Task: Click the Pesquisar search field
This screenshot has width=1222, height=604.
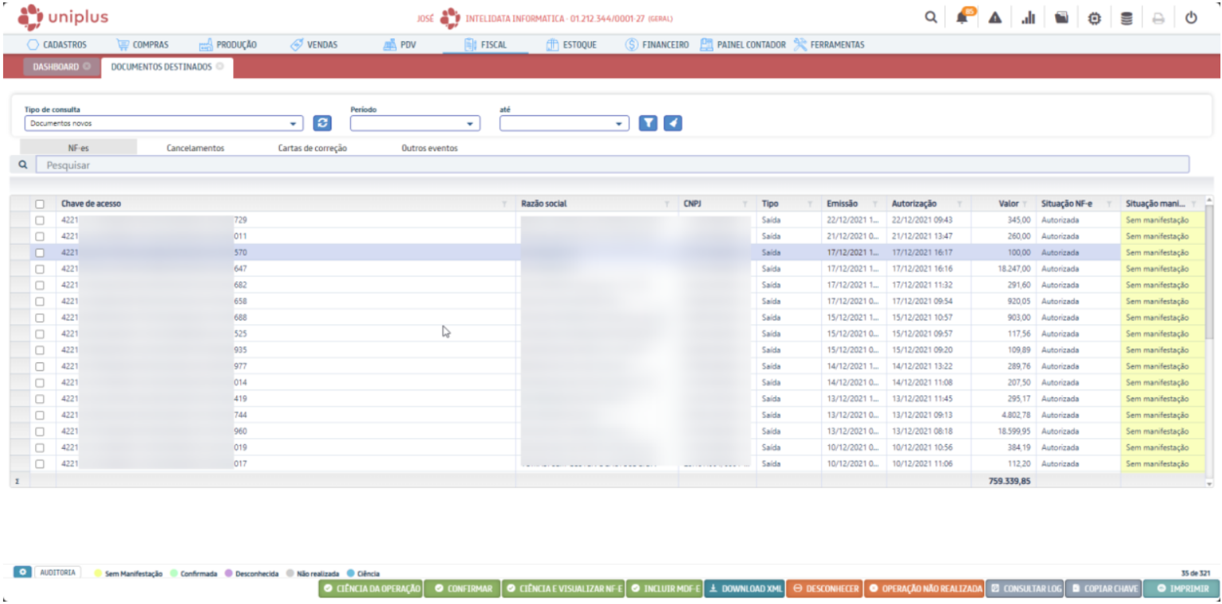Action: click(x=613, y=165)
